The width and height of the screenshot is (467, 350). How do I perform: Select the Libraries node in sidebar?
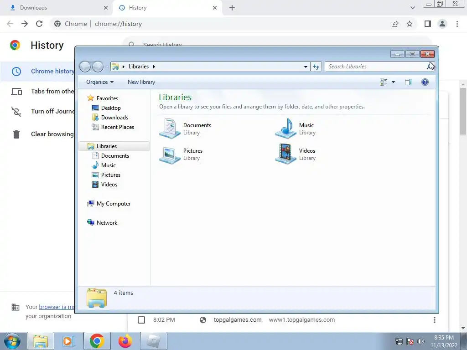pos(114,146)
